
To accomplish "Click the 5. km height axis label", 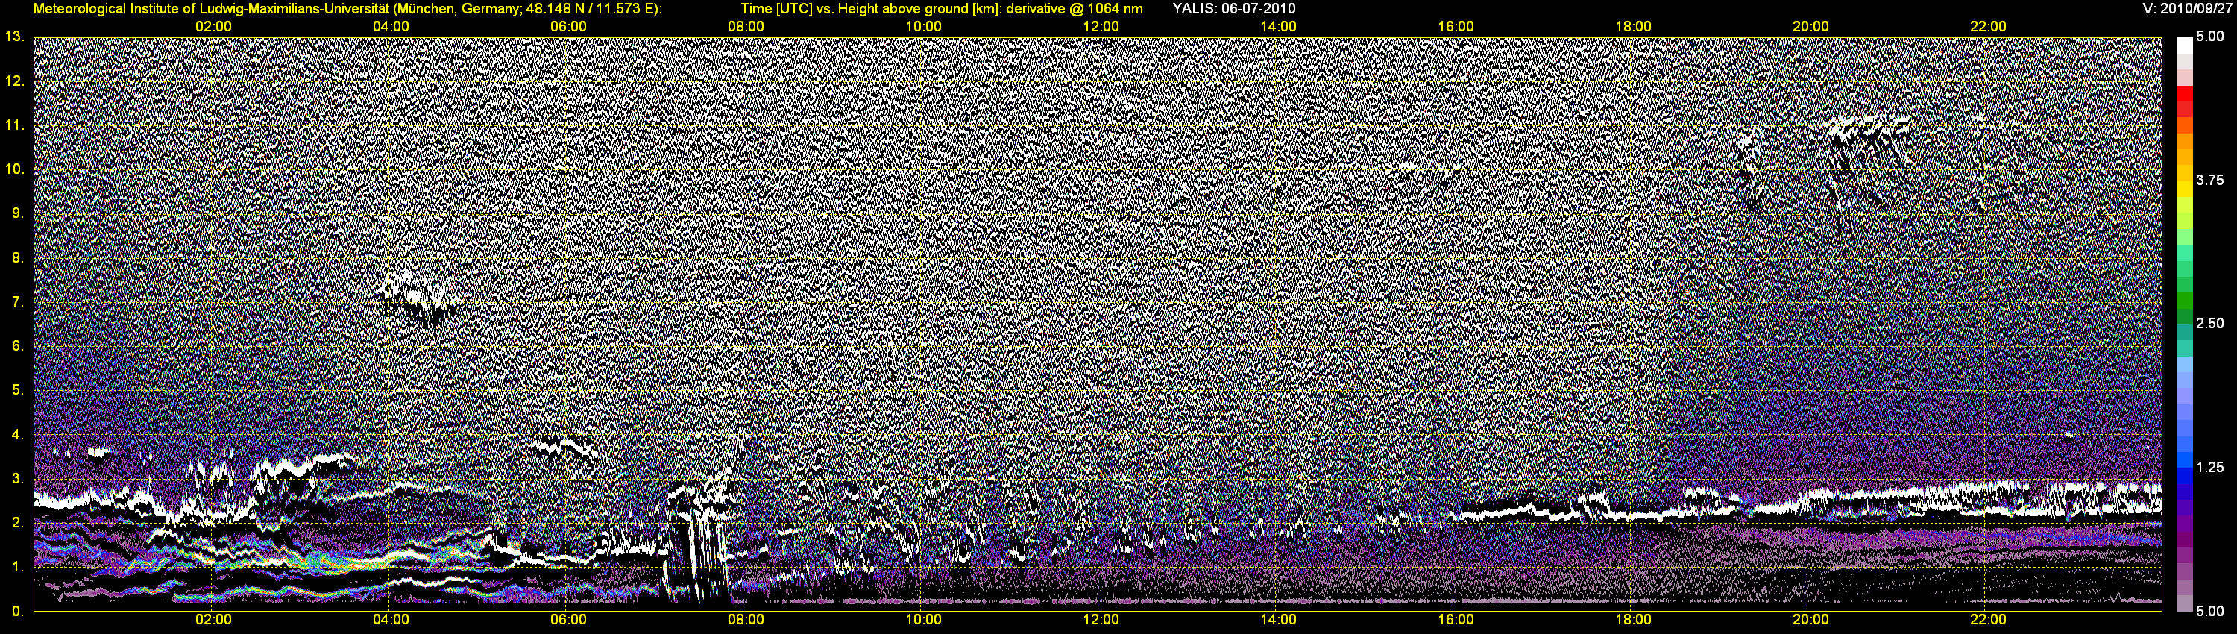I will point(18,390).
